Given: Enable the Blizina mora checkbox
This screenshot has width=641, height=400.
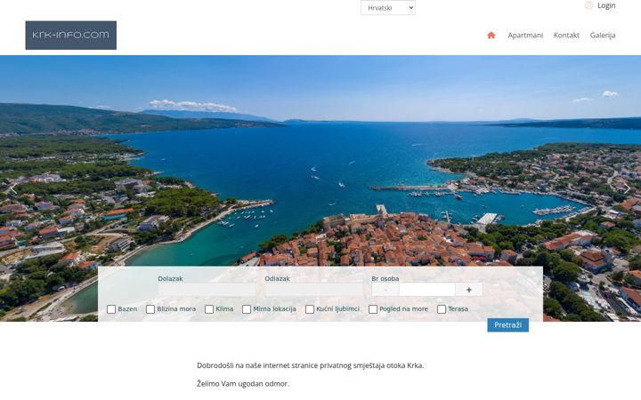Looking at the screenshot, I should 150,309.
